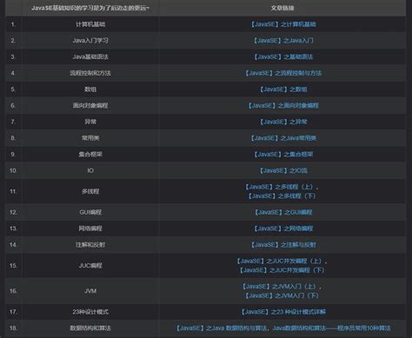The image size is (412, 338).
Task: Click the 数据结构和算法 topic cell
Action: [x=90, y=328]
